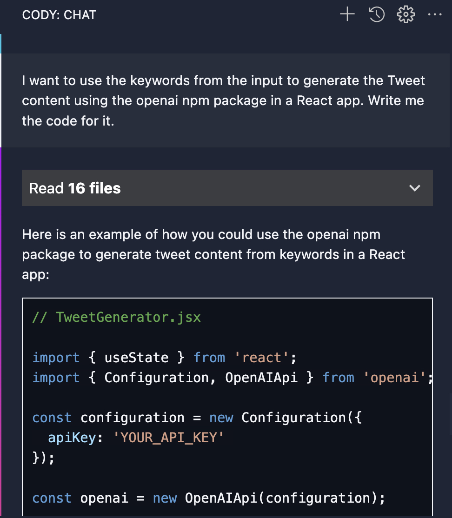Click the closing }); line in code

[43, 458]
